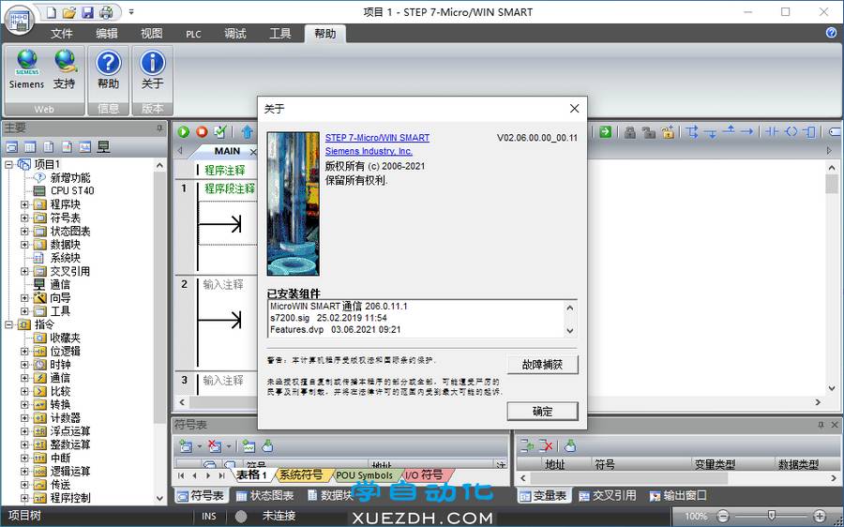Open the Siemens Industry, Inc. link
Screen dimensions: 844x527
click(x=369, y=151)
